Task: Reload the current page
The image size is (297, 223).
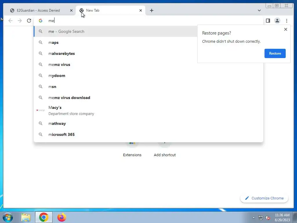Action: [x=29, y=21]
